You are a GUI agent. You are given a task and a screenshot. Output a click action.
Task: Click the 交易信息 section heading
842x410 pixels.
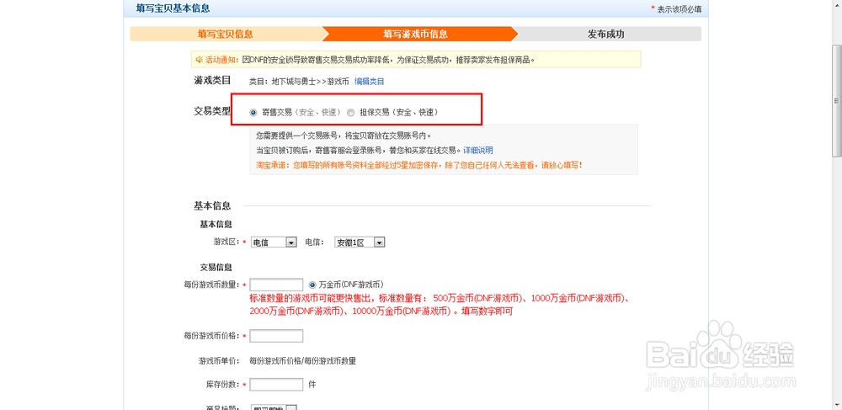click(x=216, y=267)
